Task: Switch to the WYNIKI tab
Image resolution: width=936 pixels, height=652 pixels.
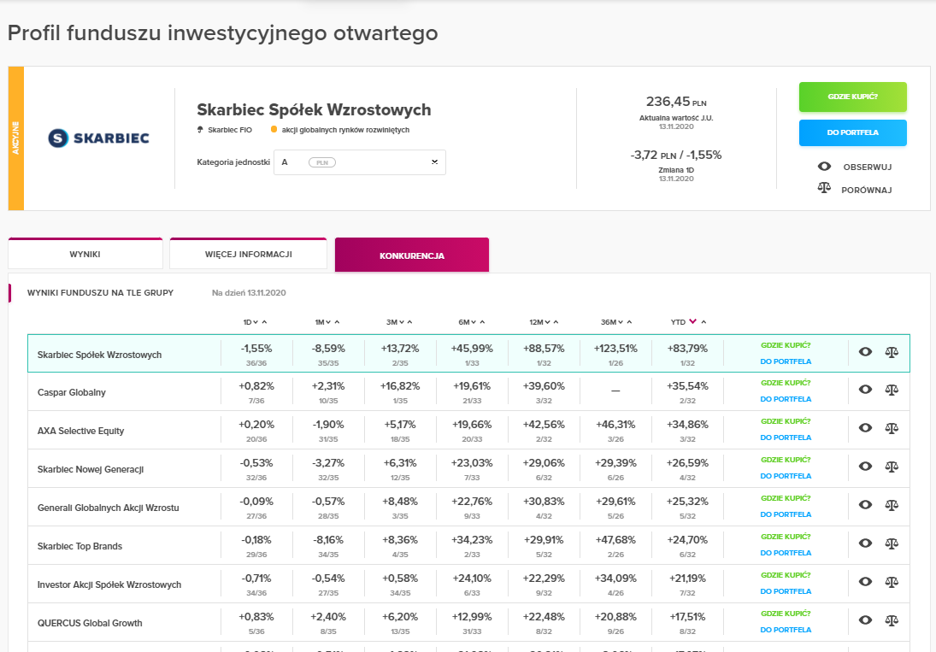Action: [85, 254]
